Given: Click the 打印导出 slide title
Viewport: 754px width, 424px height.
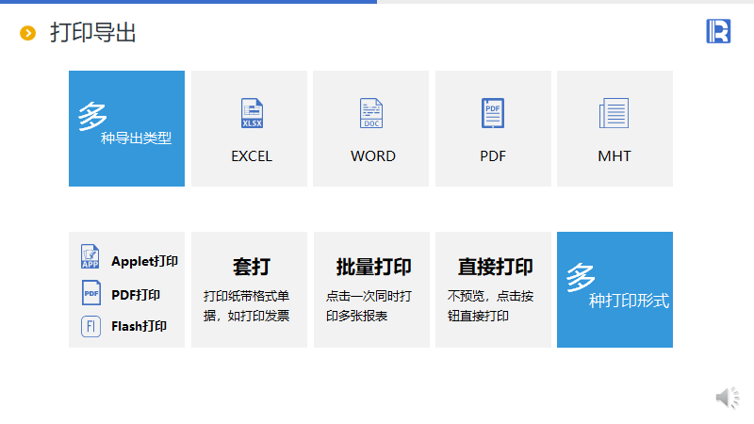Looking at the screenshot, I should 92,33.
